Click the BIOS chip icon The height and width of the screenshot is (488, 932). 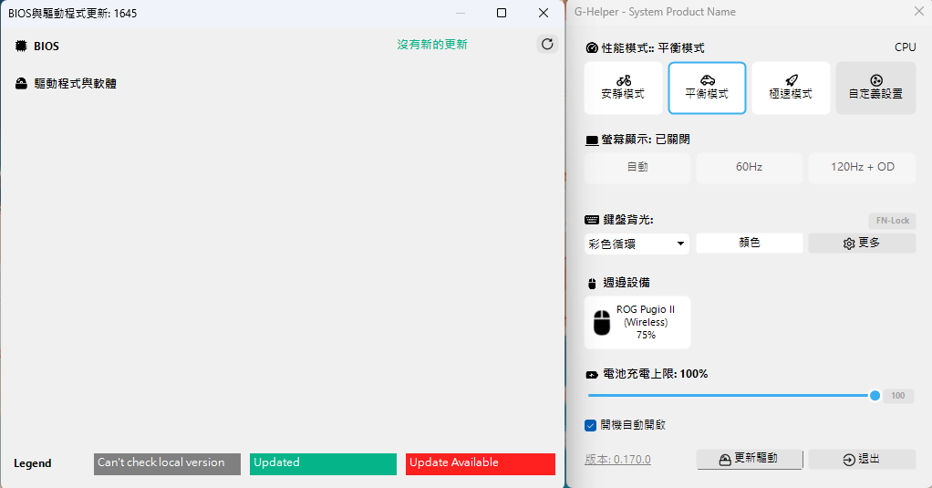click(21, 46)
